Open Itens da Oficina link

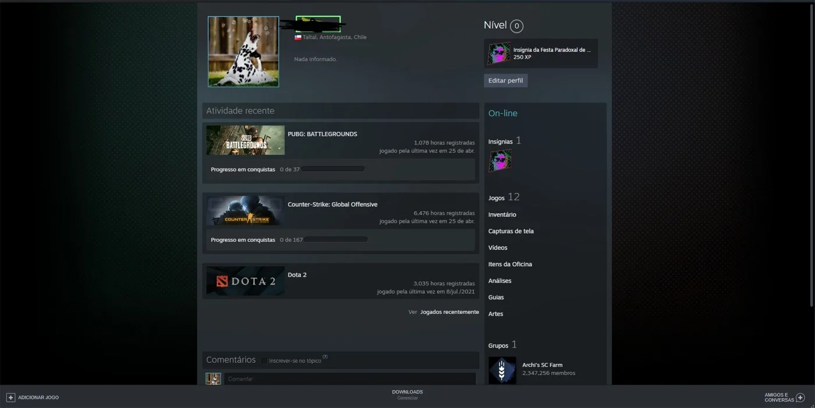point(510,264)
